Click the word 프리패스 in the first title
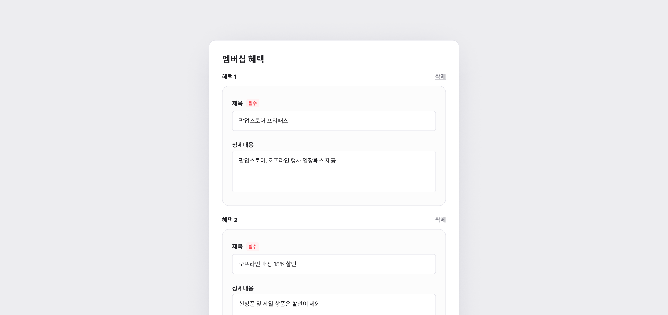Screen dimensions: 668x315 (277, 121)
